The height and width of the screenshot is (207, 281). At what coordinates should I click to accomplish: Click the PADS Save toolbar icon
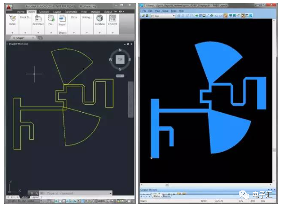point(147,16)
